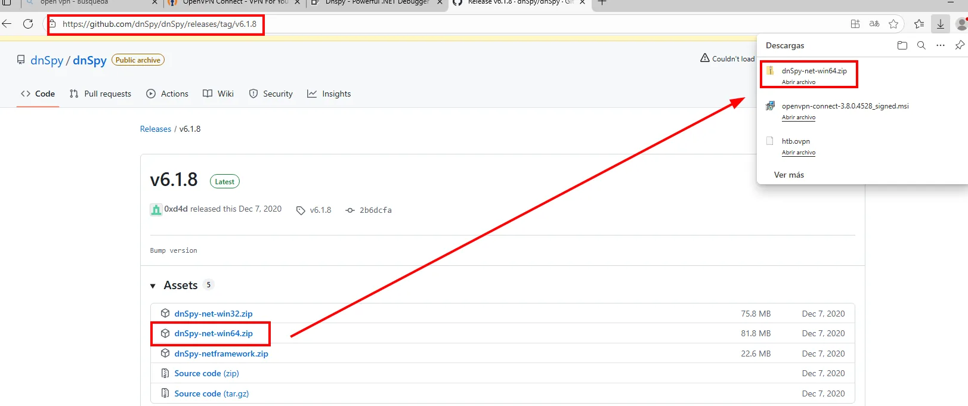
Task: Click Source code (tar.gz) link
Action: pos(212,393)
